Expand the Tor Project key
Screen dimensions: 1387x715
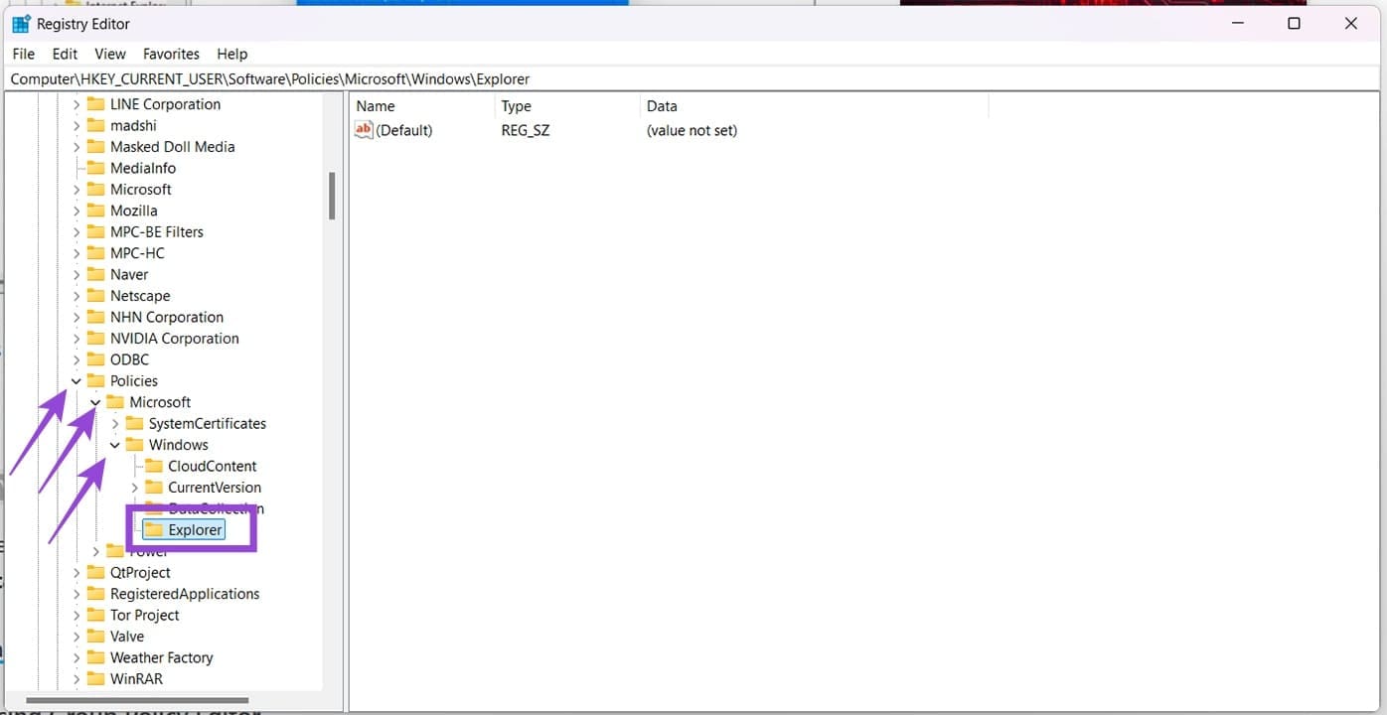click(x=77, y=616)
